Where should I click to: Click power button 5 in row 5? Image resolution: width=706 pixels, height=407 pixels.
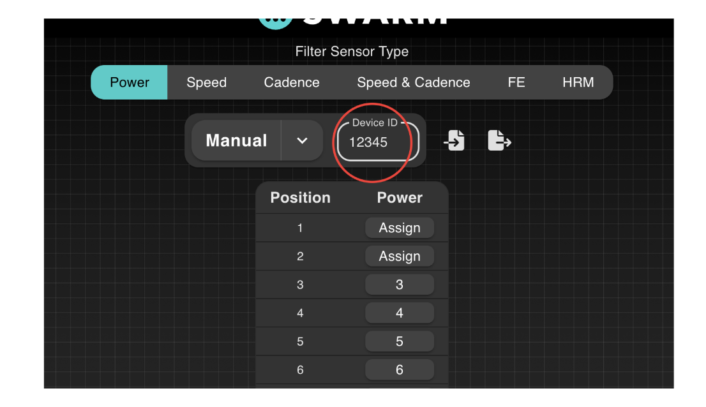click(x=400, y=341)
